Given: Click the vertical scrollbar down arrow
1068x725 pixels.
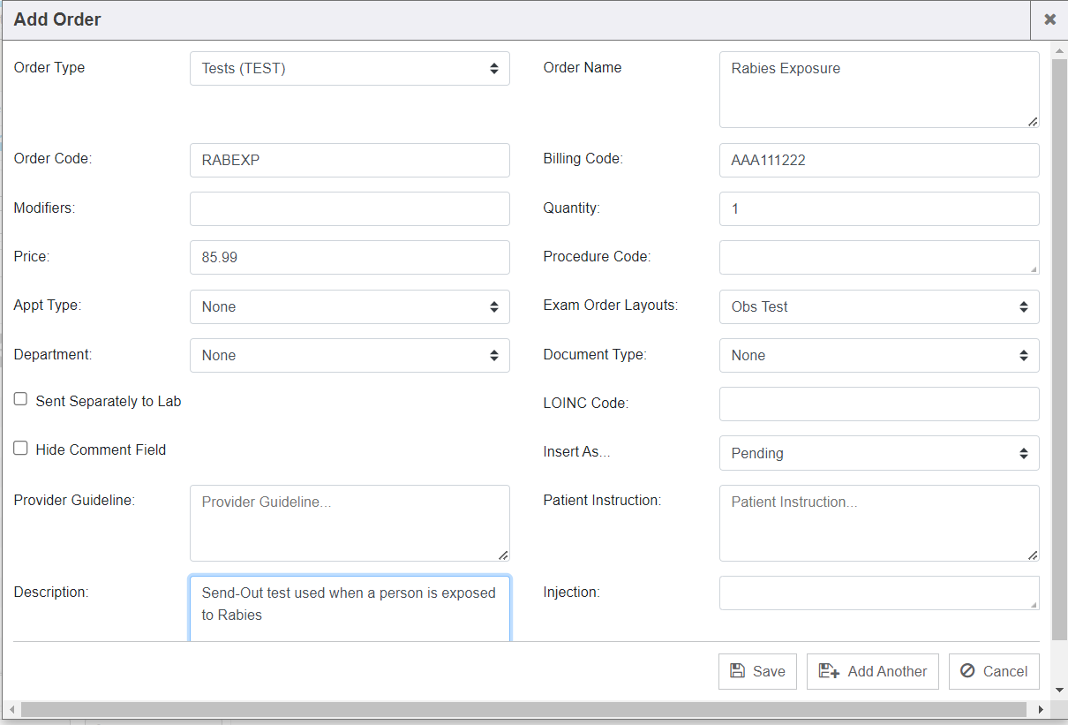Looking at the screenshot, I should [1059, 689].
